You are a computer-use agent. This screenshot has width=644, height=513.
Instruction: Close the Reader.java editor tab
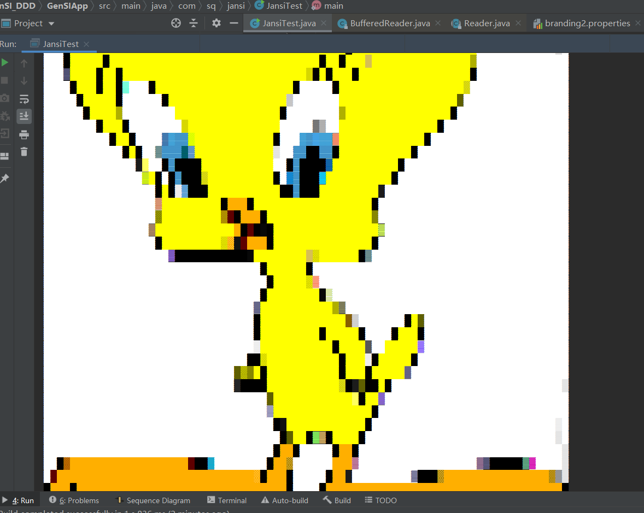518,23
